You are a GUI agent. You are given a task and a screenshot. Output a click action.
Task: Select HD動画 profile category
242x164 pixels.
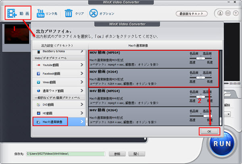coord(59,113)
